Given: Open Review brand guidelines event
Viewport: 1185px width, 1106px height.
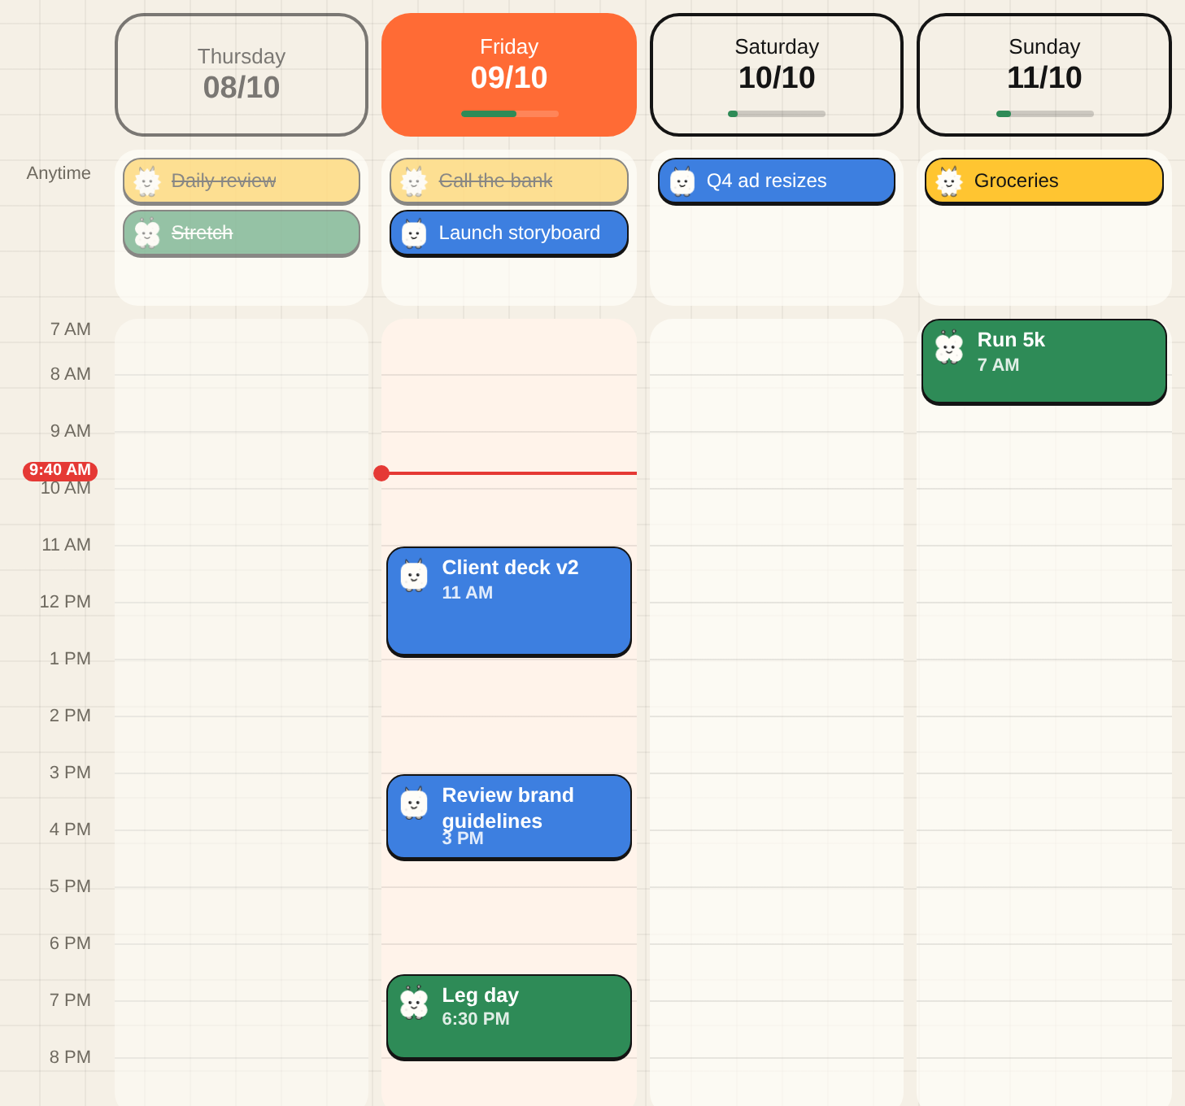Looking at the screenshot, I should click(x=509, y=817).
